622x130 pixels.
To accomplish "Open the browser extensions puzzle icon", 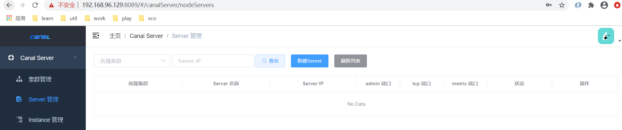I will coord(591,5).
